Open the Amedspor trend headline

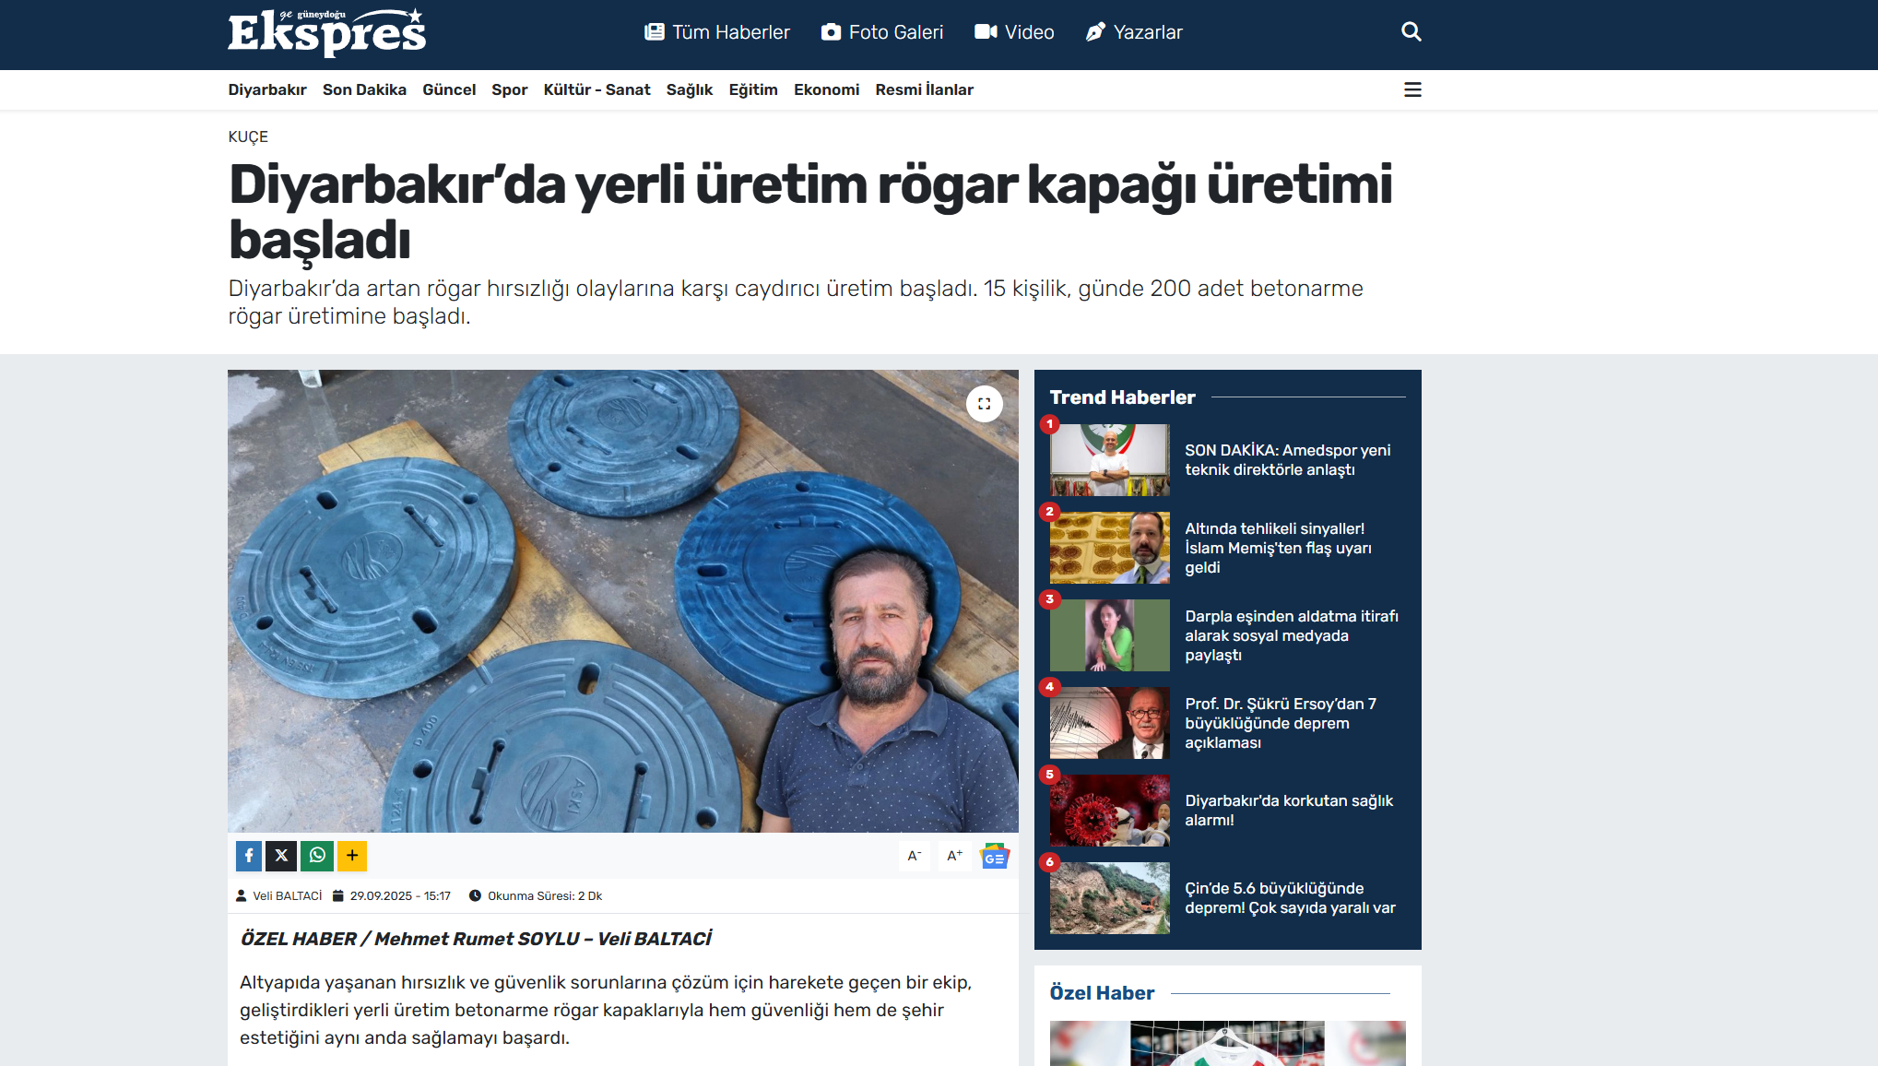(x=1287, y=460)
